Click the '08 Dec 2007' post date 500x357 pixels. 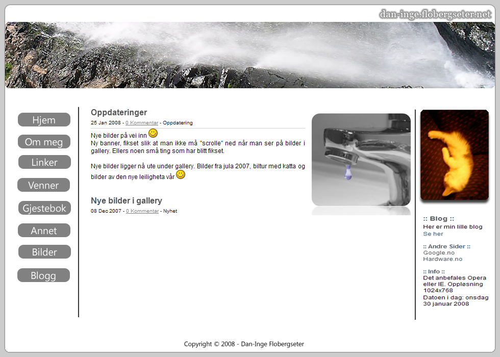pos(106,211)
